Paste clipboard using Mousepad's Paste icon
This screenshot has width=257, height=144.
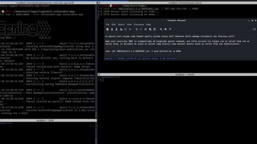pos(155,29)
